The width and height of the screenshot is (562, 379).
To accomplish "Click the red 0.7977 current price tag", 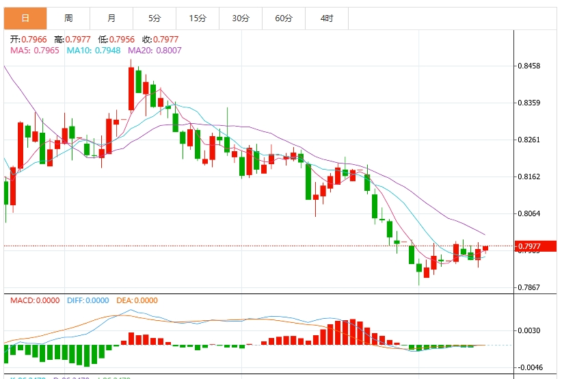I will tap(535, 246).
